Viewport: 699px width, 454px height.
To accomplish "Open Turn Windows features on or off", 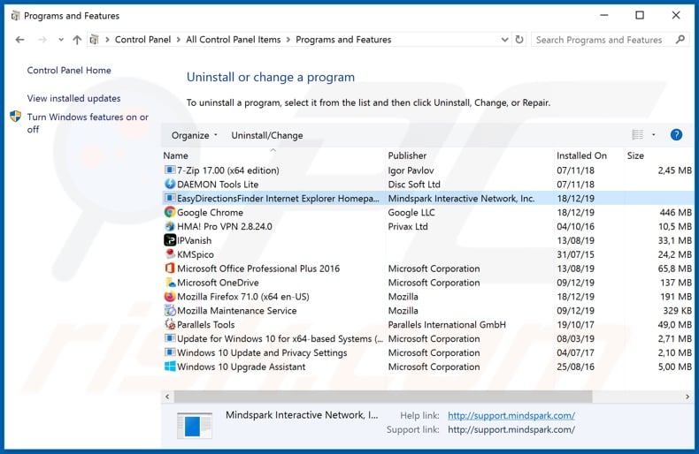I will click(88, 123).
